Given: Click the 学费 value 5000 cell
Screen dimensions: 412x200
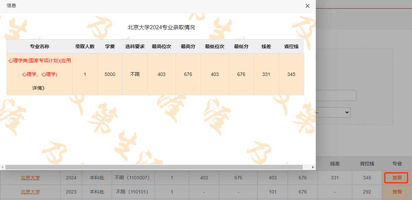Looking at the screenshot, I should click(110, 74).
